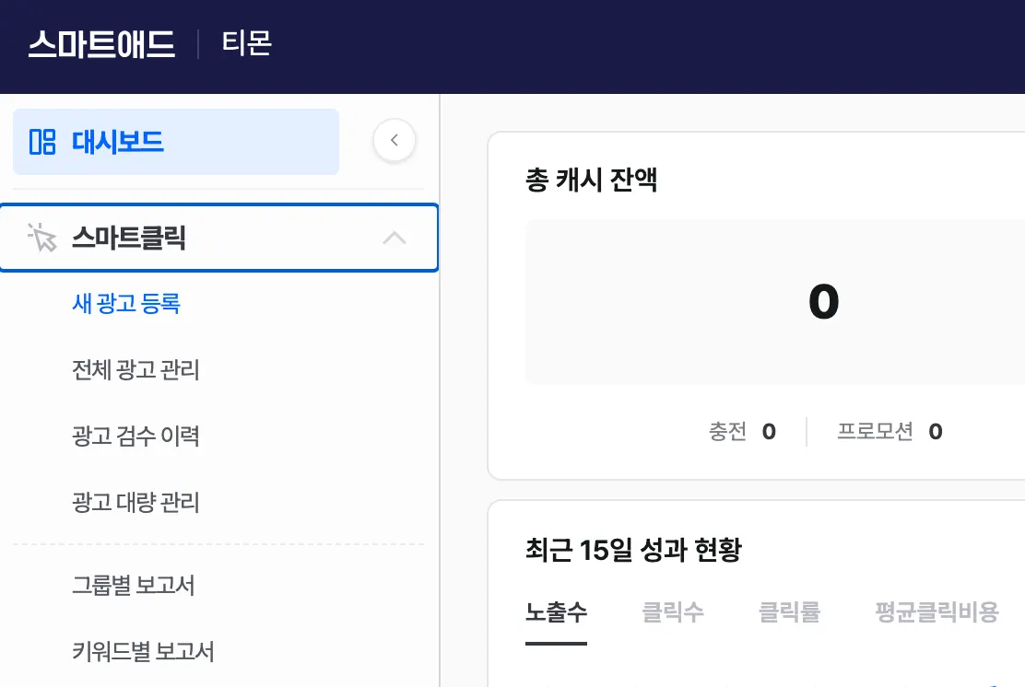The height and width of the screenshot is (687, 1025).
Task: View the 그룹별 보고서 report
Action: click(x=134, y=586)
